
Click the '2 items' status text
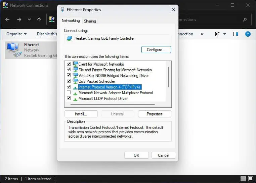(11, 179)
